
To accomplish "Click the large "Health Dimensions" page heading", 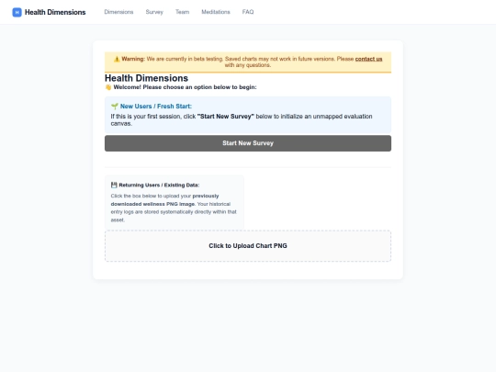I will pyautogui.click(x=146, y=78).
